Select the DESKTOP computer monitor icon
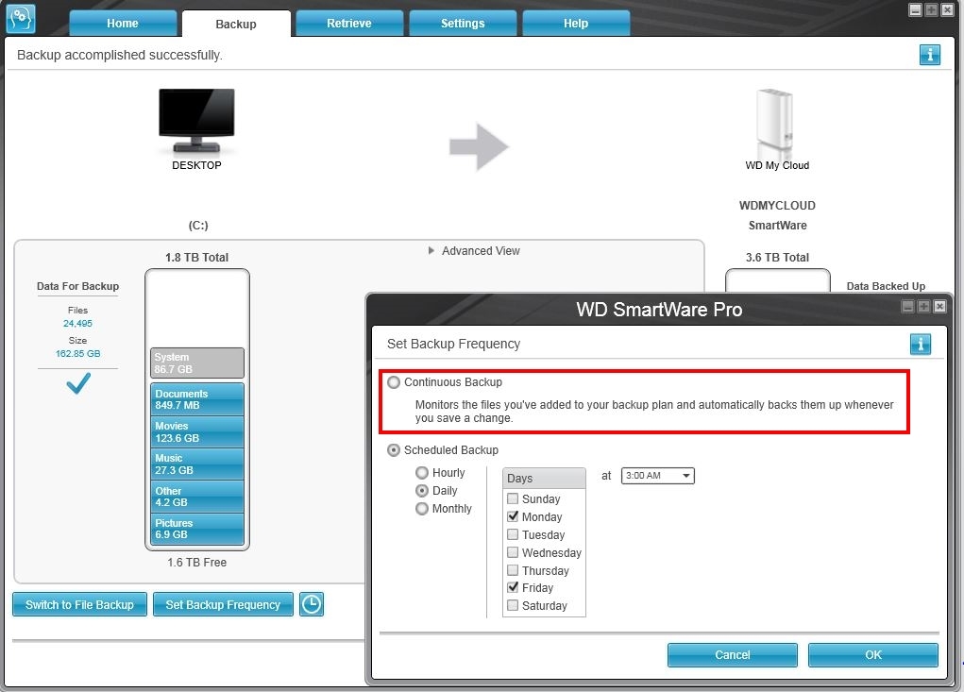The image size is (964, 692). tap(196, 120)
